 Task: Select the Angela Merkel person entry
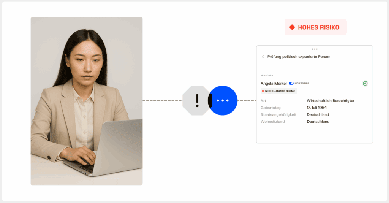274,83
